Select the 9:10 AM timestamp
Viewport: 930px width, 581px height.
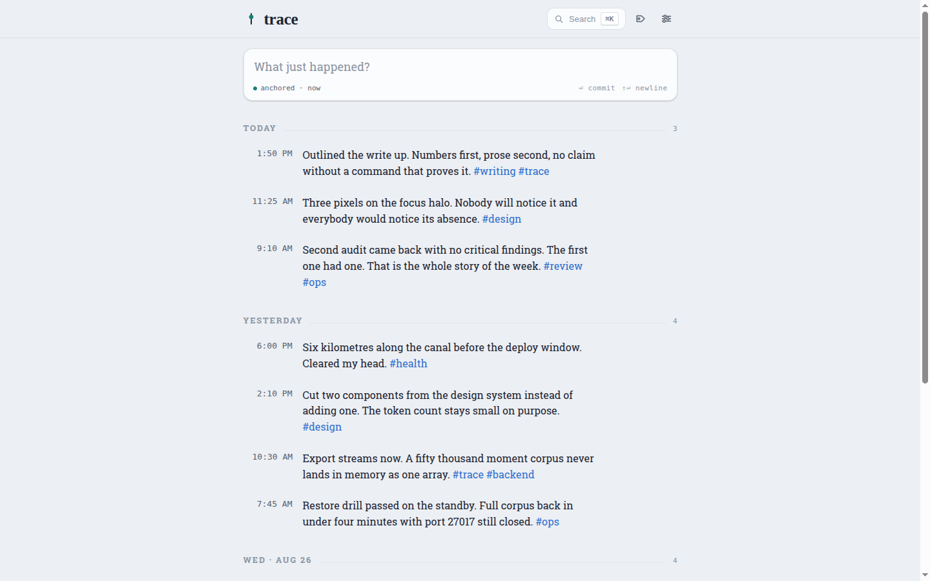click(x=274, y=249)
